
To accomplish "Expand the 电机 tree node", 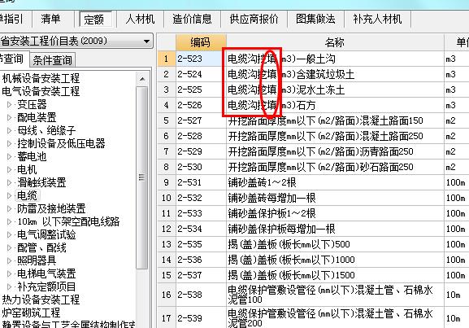I will (9, 169).
